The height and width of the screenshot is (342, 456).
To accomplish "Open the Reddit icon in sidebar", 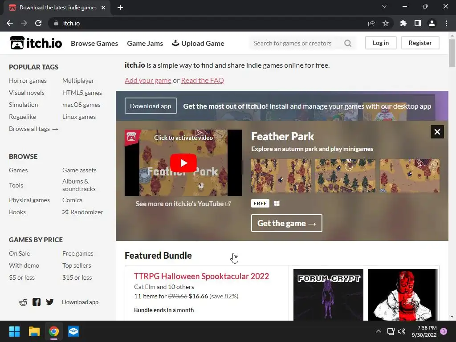I will coord(23,302).
